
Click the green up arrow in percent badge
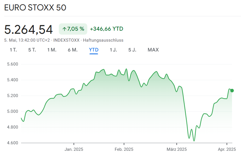click(64, 29)
